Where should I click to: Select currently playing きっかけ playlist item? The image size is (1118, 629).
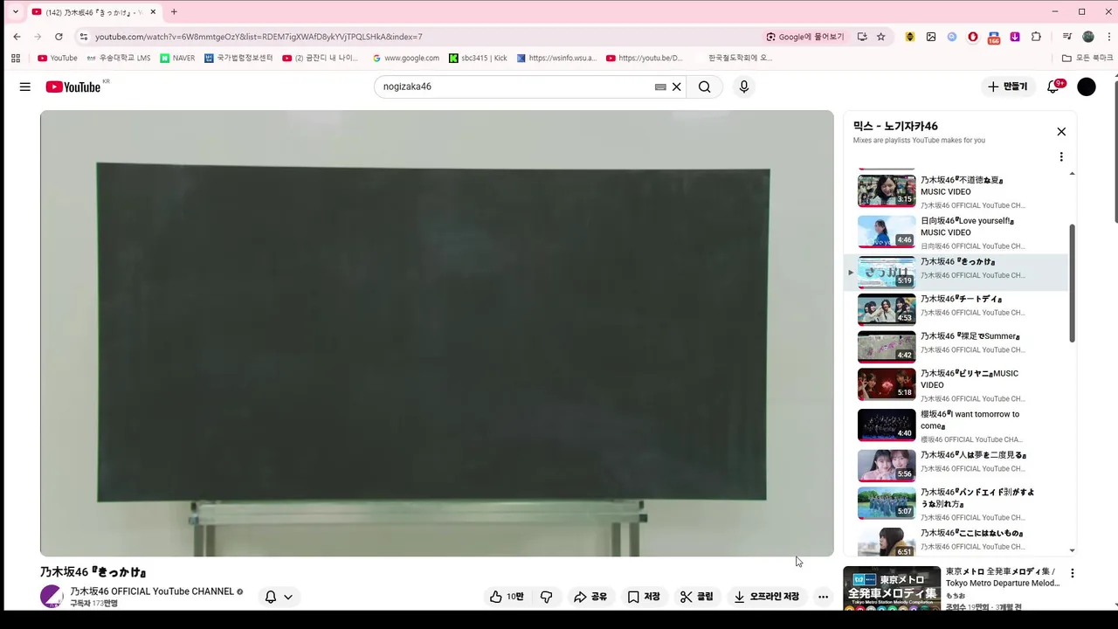coord(956,272)
